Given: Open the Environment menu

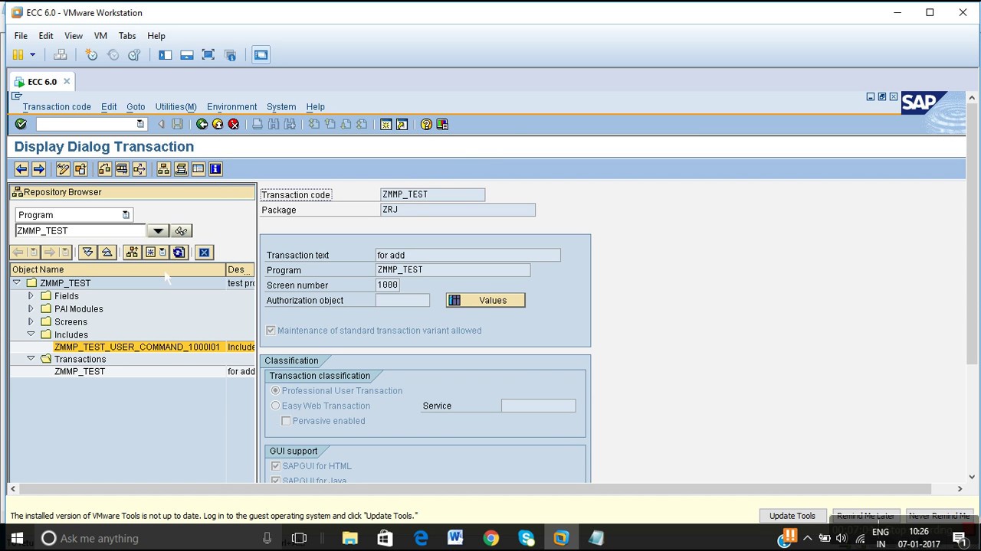Looking at the screenshot, I should (231, 107).
